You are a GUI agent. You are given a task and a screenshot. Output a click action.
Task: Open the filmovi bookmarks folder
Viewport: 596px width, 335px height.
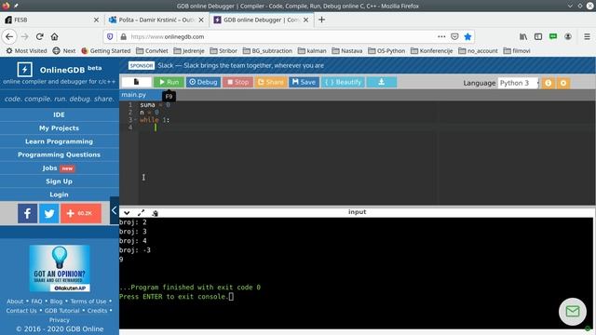tap(517, 51)
